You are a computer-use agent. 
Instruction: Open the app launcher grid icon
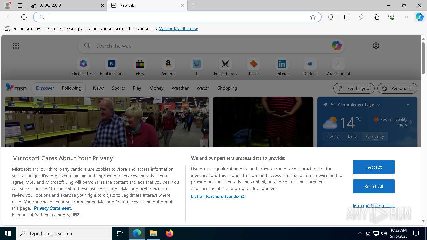tap(16, 46)
